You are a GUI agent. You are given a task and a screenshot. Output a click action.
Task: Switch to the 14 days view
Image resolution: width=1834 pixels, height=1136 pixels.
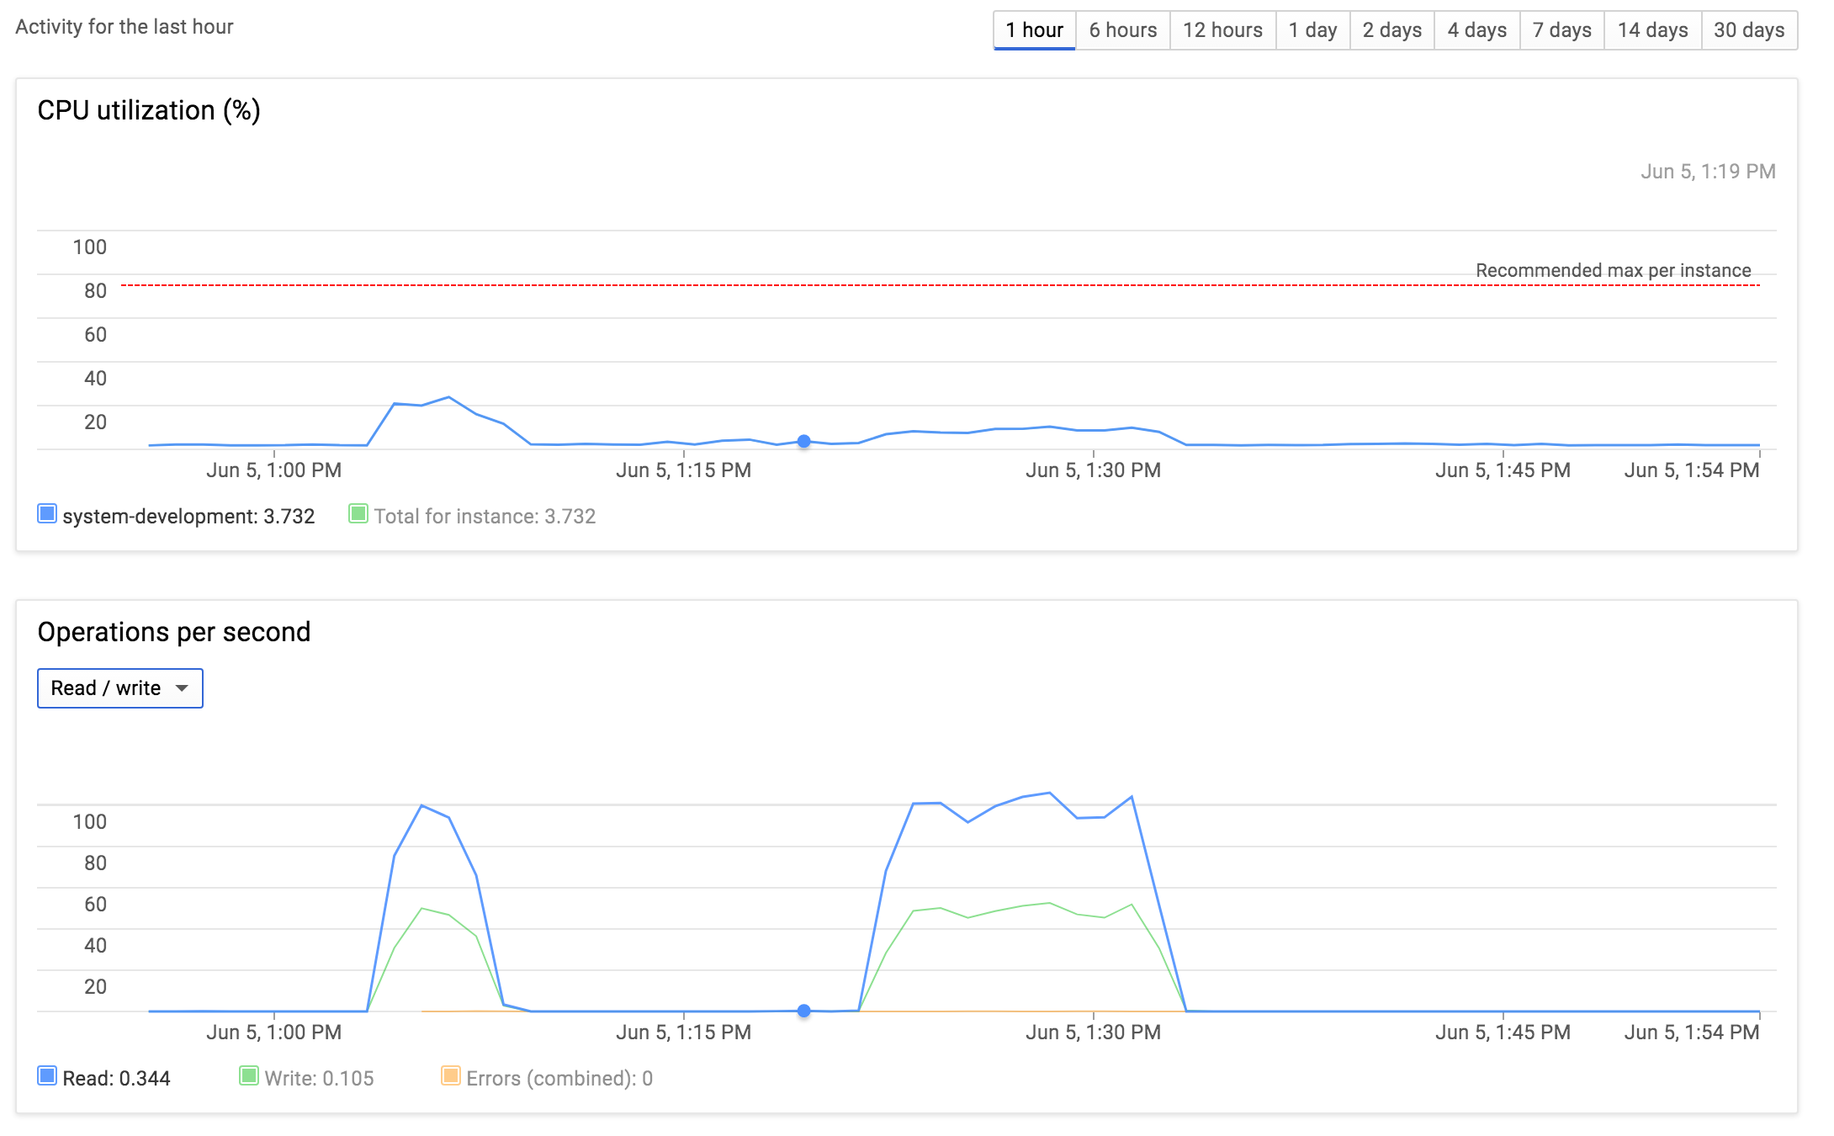(x=1652, y=30)
